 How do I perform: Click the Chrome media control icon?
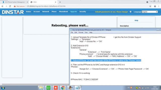click(147, 2)
